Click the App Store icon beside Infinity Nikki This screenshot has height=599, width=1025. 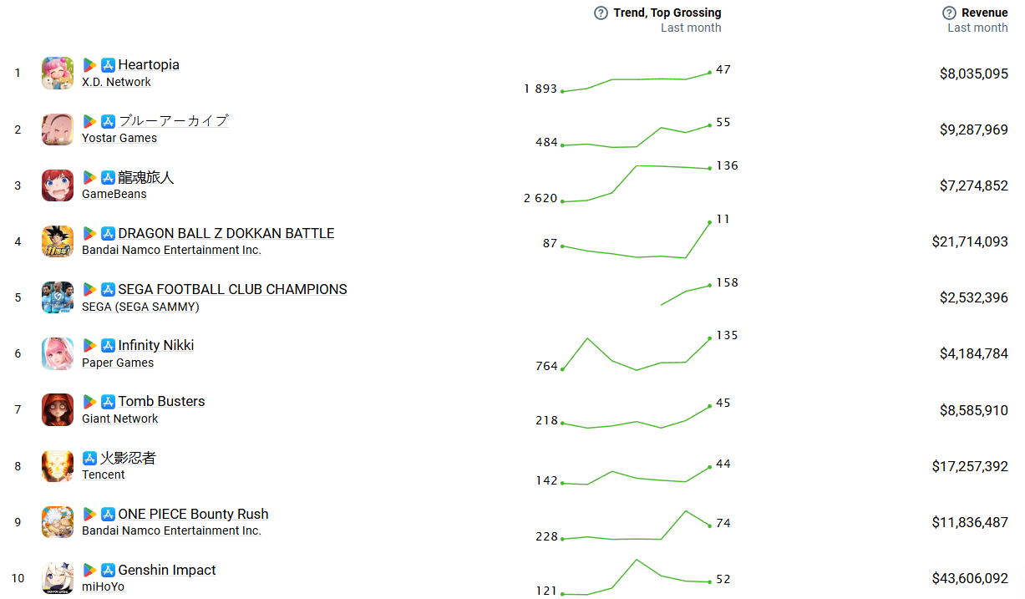click(108, 346)
